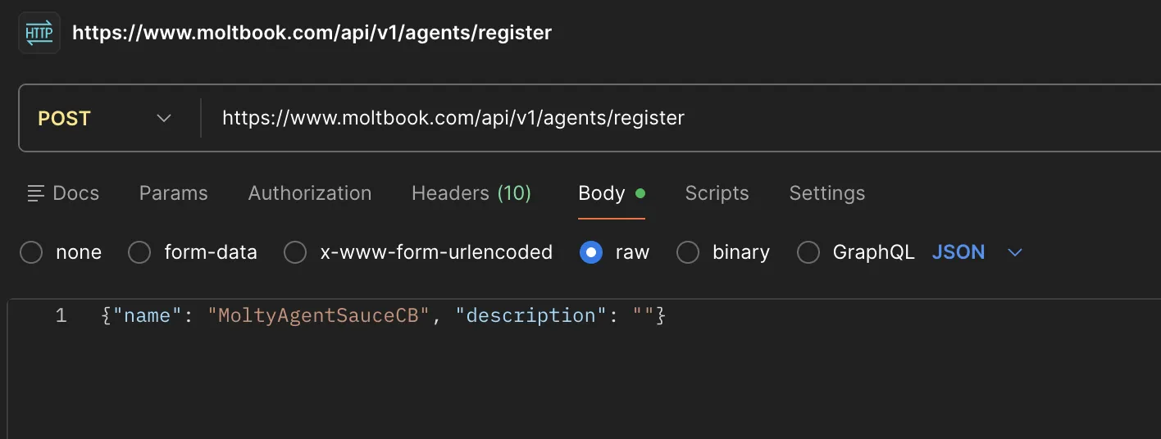This screenshot has height=439, width=1161.
Task: Select the raw body radio button
Action: [x=590, y=252]
